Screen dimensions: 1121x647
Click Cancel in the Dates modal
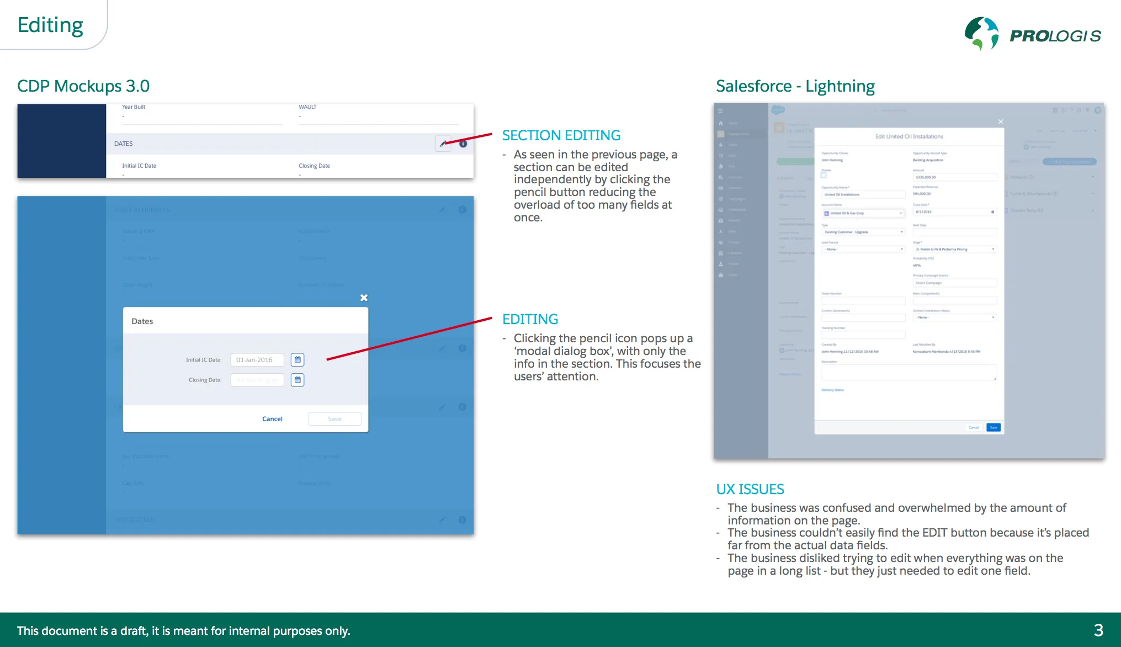point(272,418)
